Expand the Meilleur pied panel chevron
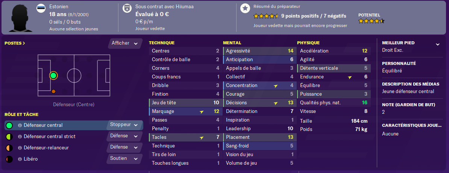The image size is (449, 173). click(x=437, y=44)
